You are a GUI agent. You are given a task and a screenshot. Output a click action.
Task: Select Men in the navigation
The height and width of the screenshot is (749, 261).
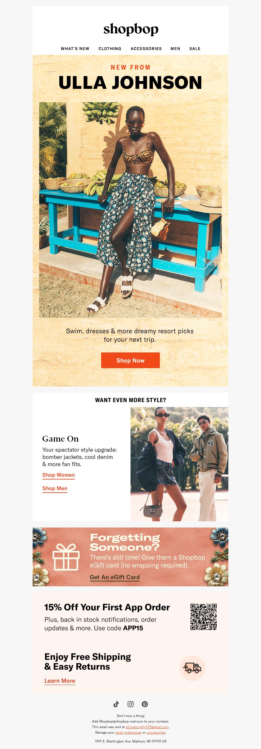[176, 49]
